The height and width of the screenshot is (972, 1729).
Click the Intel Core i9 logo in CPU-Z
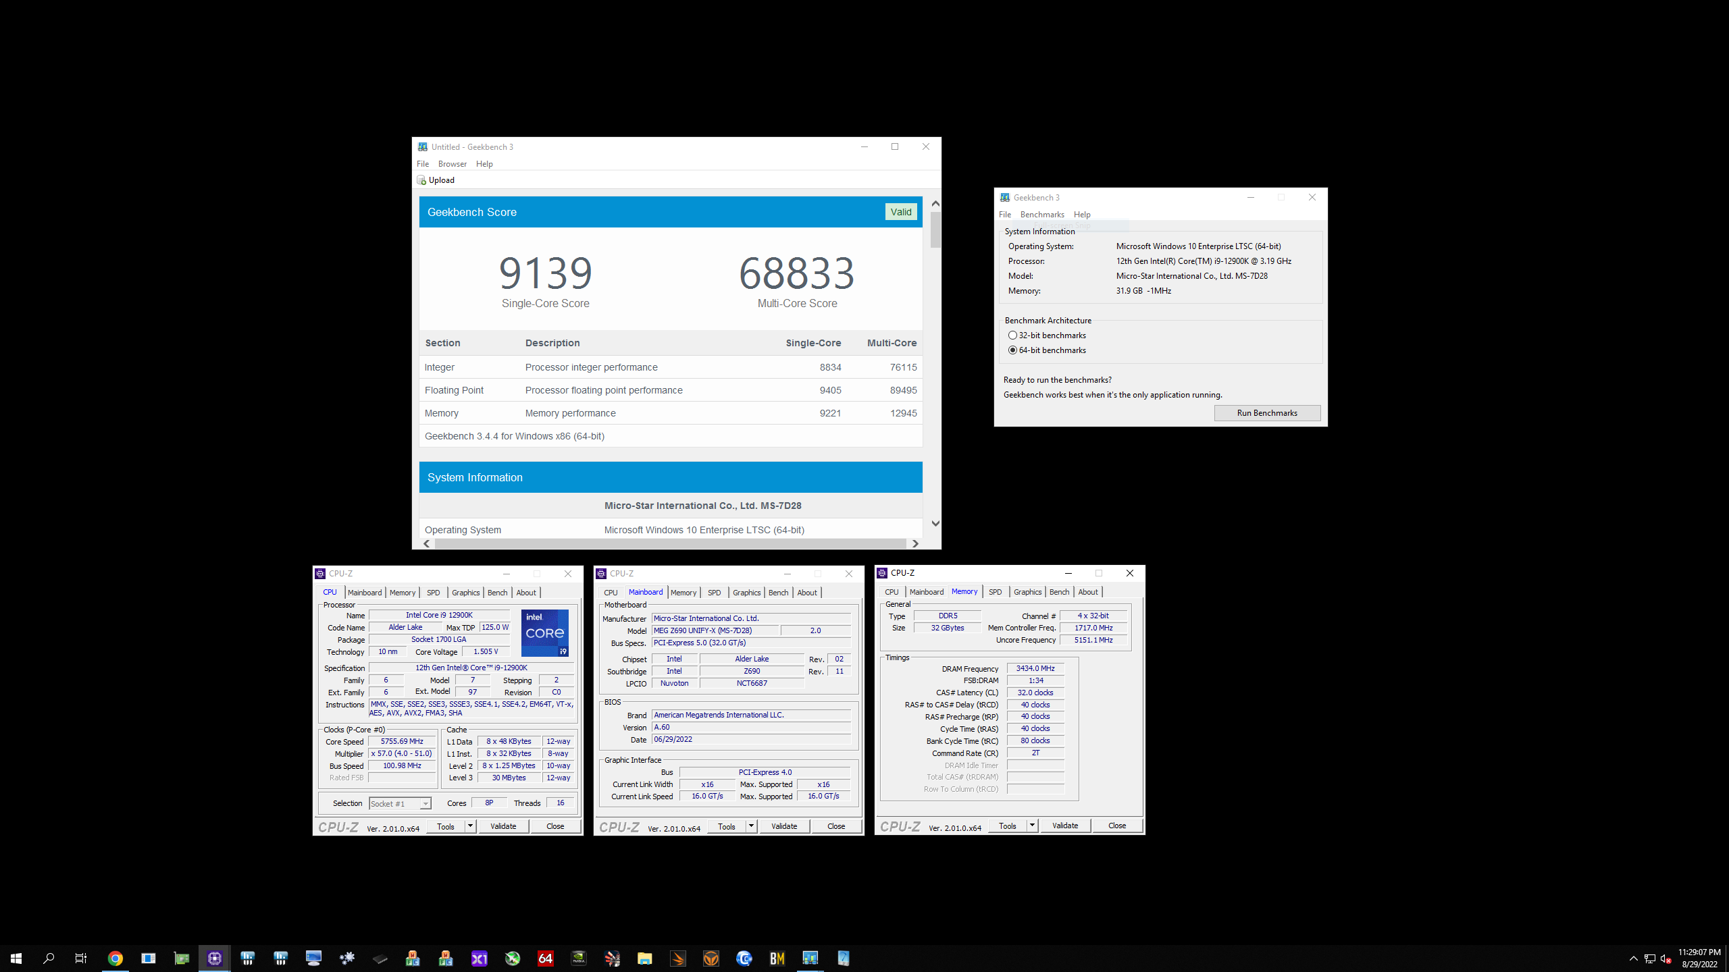[x=545, y=632]
